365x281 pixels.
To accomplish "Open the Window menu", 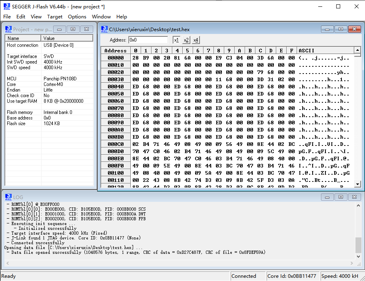I will pyautogui.click(x=101, y=17).
